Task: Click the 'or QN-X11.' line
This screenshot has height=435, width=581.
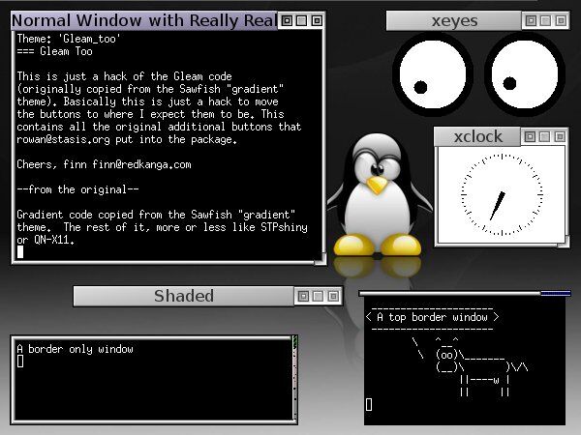Action: (46, 240)
